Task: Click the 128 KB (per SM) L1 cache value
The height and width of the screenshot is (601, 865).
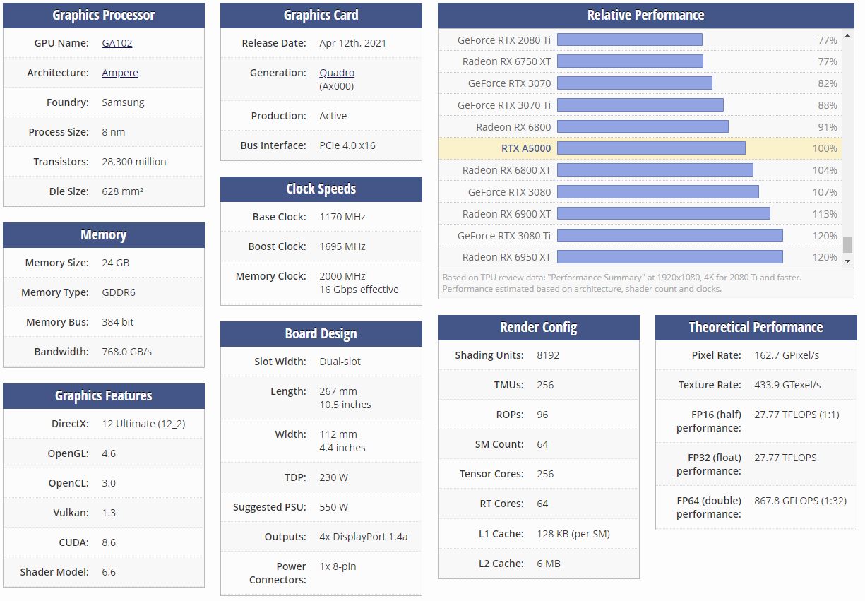Action: tap(573, 534)
